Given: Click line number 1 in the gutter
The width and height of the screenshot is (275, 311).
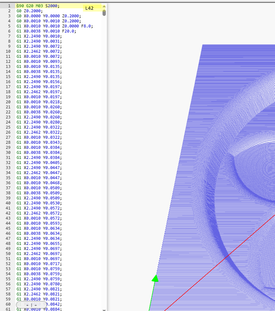Looking at the screenshot, I should [x=9, y=6].
